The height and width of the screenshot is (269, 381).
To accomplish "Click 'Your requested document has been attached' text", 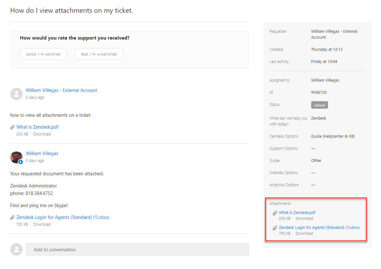I will [57, 174].
